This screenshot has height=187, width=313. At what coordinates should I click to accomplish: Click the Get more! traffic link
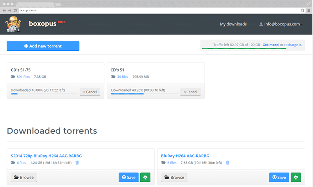(271, 45)
